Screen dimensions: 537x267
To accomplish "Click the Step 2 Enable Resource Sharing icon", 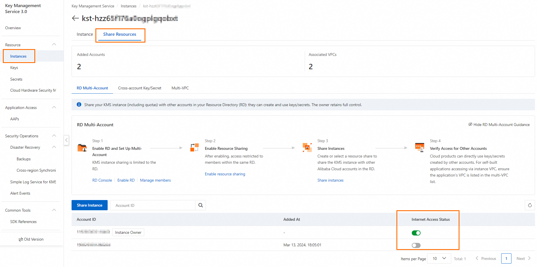I will (x=195, y=148).
